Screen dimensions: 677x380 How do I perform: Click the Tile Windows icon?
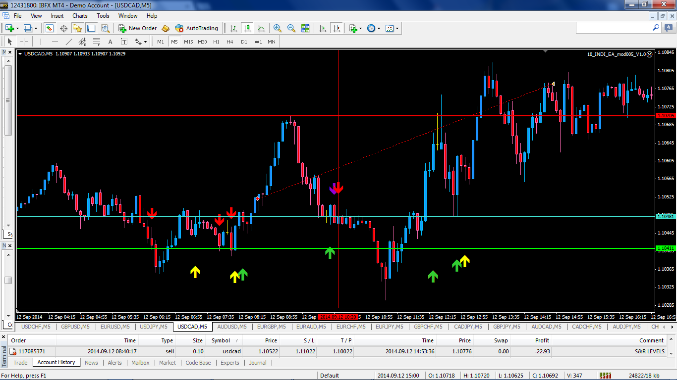coord(305,28)
